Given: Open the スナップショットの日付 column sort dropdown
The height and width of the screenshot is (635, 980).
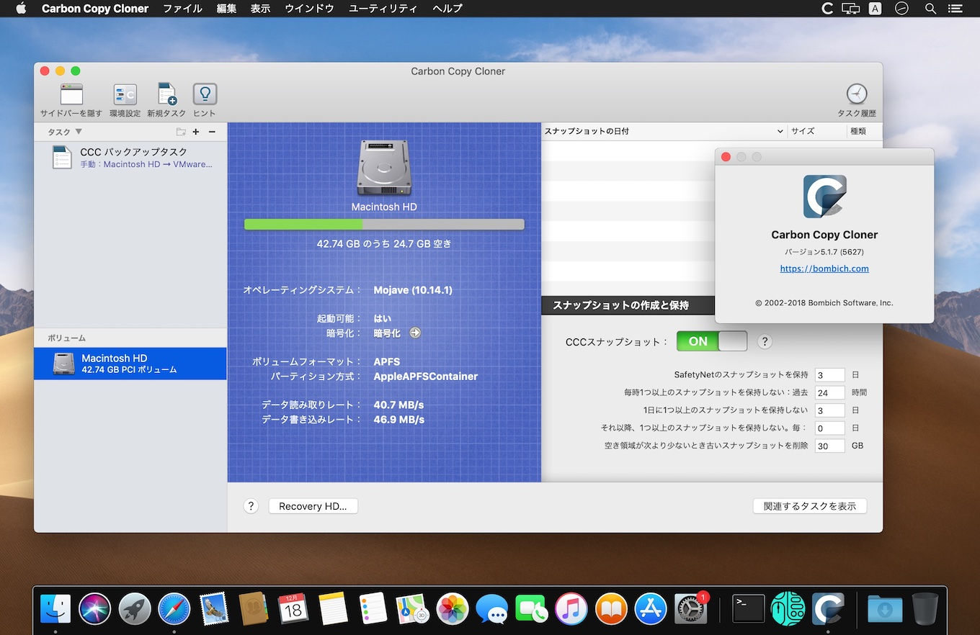Looking at the screenshot, I should click(780, 131).
